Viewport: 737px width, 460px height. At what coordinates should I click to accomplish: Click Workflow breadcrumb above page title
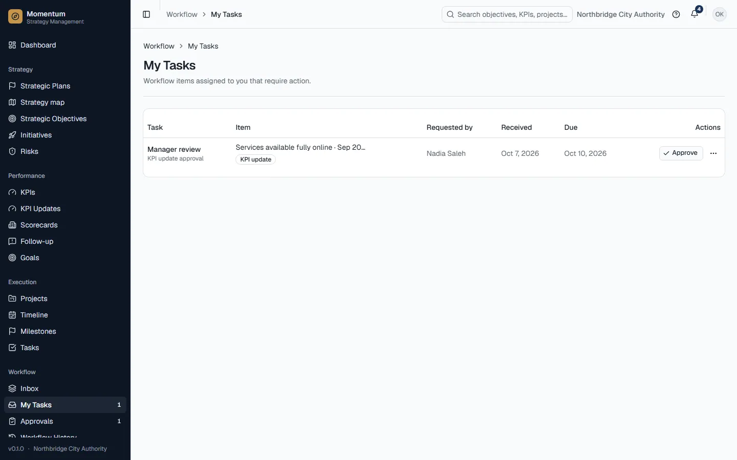coord(159,46)
